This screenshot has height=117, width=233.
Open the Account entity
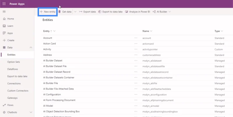pyautogui.click(x=47, y=38)
